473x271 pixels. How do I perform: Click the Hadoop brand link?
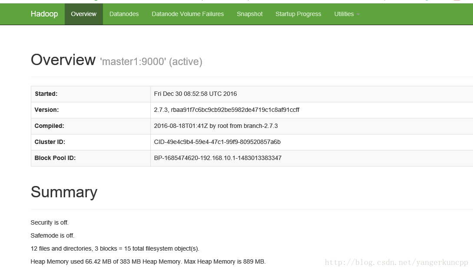44,14
